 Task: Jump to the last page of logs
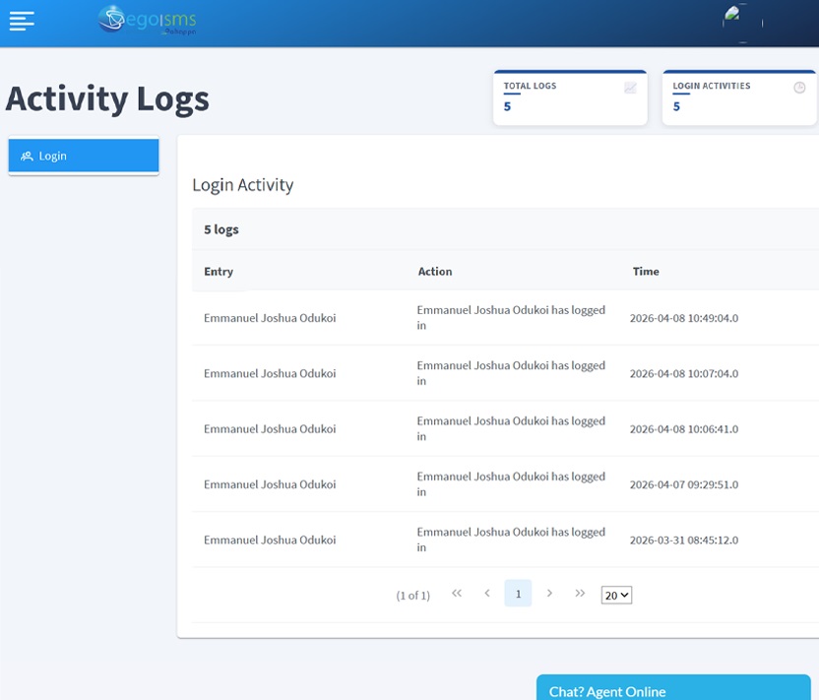580,594
